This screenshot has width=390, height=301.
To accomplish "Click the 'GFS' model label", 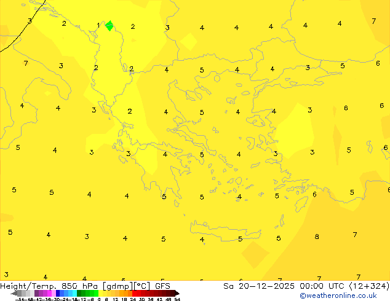I will coord(162,286).
